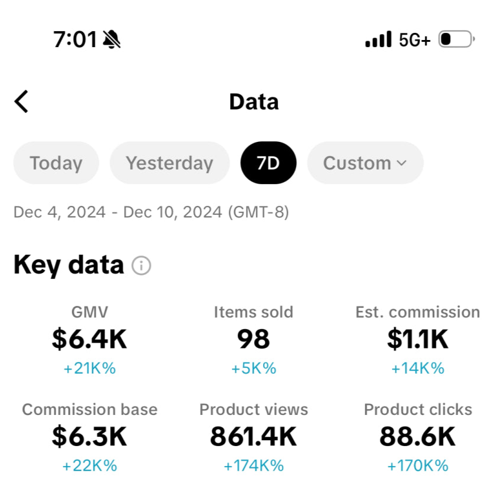Image resolution: width=492 pixels, height=492 pixels.
Task: Select the 7D time range
Action: (268, 163)
